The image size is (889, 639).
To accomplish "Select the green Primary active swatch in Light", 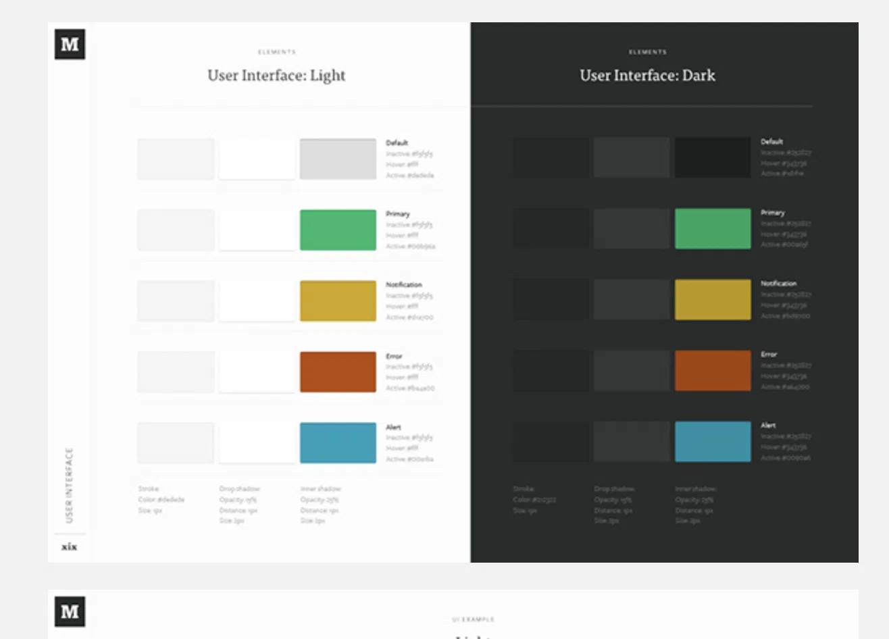I will [338, 230].
